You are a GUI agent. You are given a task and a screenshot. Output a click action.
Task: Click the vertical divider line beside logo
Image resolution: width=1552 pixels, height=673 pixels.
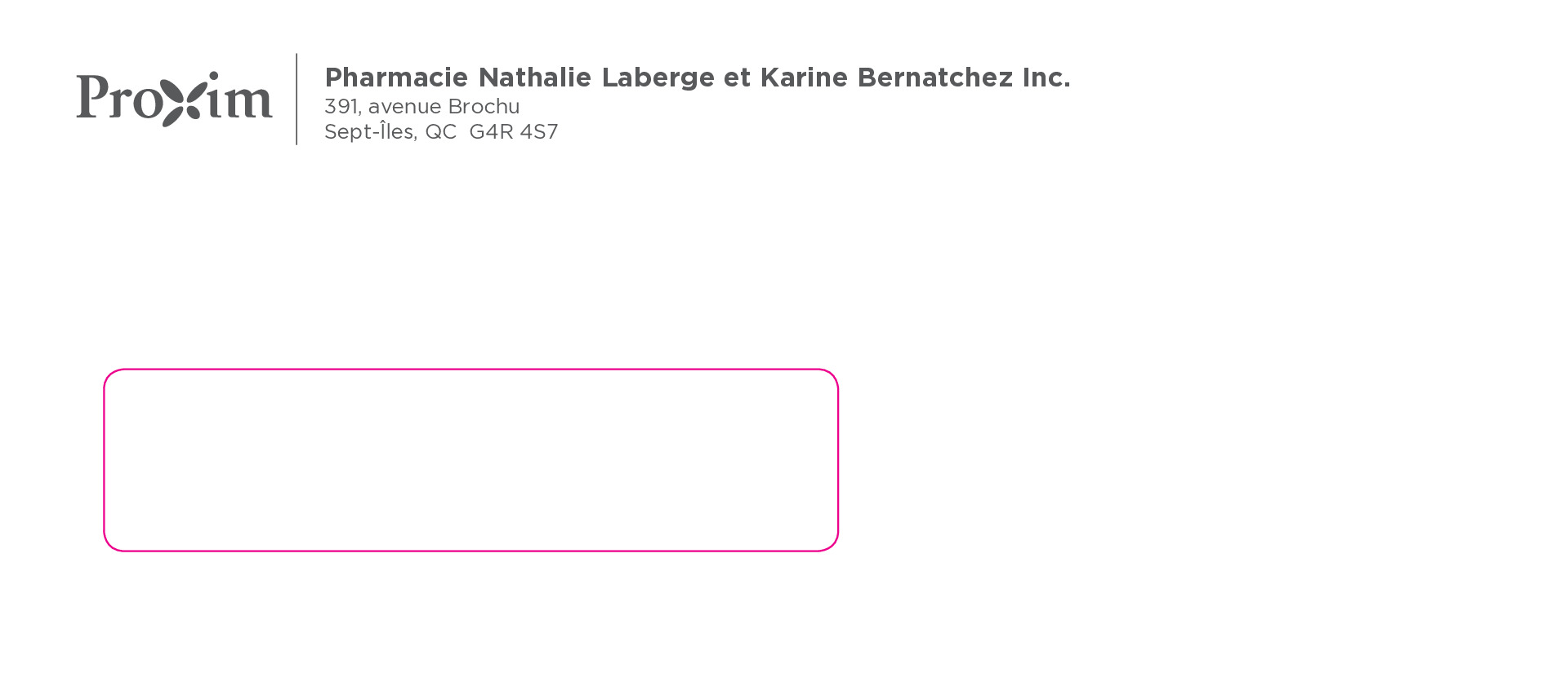[297, 100]
